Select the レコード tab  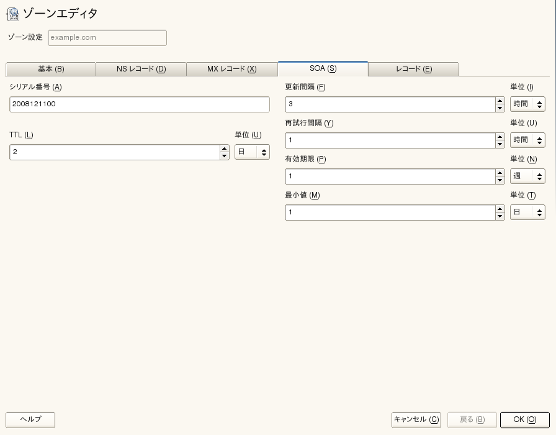(413, 69)
